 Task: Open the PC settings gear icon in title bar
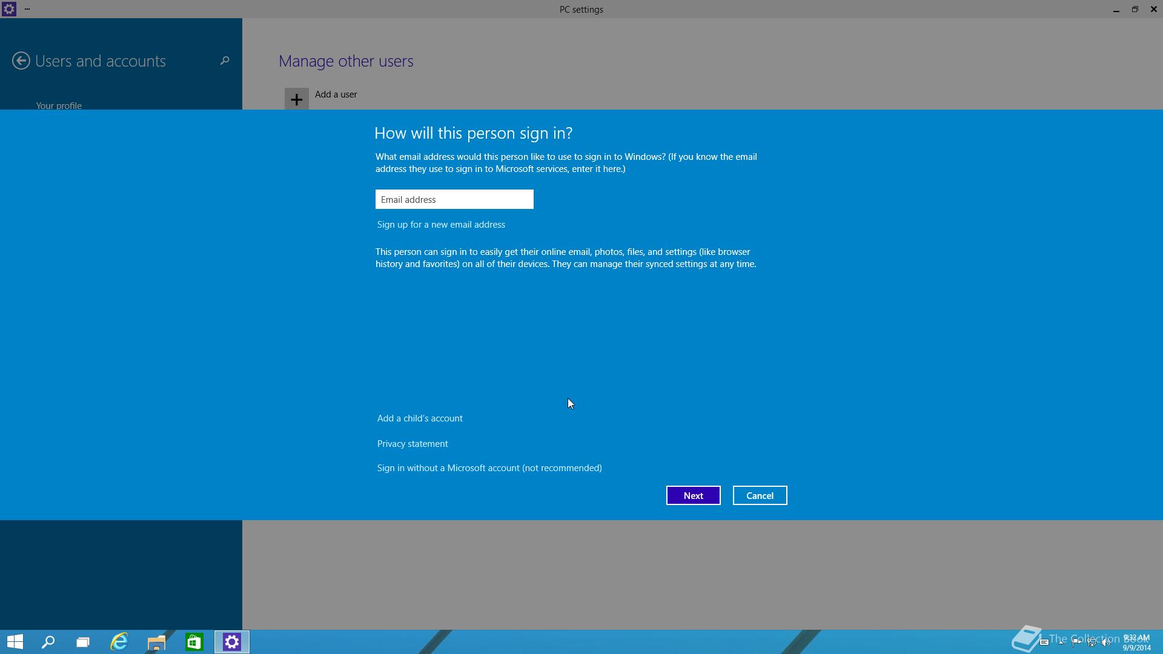8,9
